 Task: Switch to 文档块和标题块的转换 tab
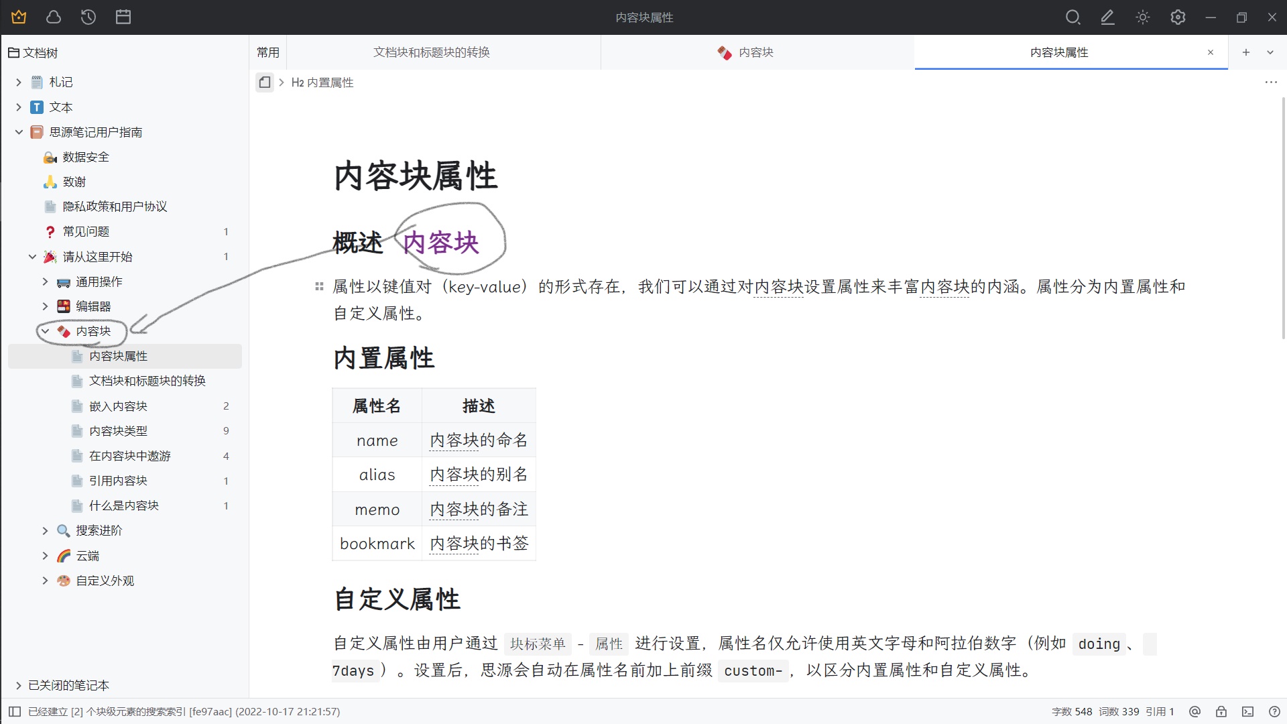pos(431,52)
